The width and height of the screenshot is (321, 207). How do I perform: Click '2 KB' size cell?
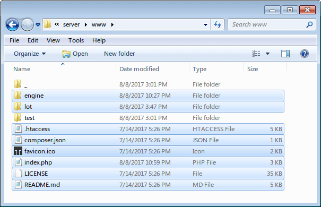[x=276, y=151]
